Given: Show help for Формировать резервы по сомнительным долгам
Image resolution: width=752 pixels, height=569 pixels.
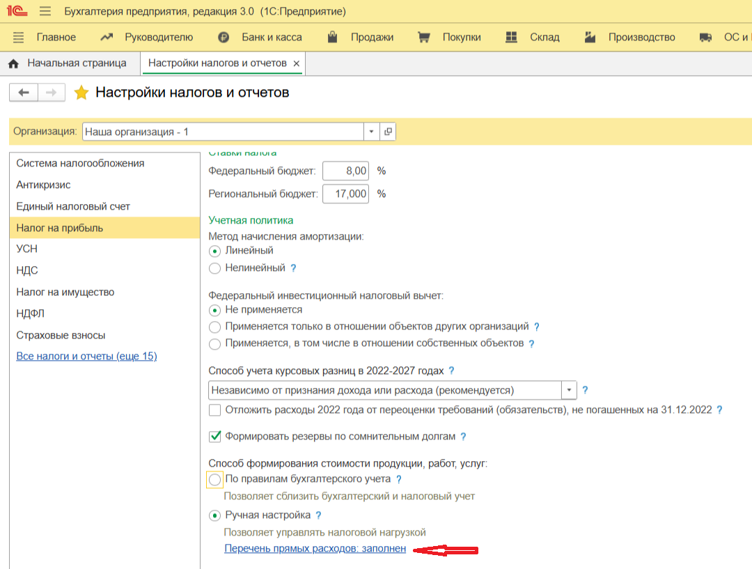Looking at the screenshot, I should tap(463, 437).
